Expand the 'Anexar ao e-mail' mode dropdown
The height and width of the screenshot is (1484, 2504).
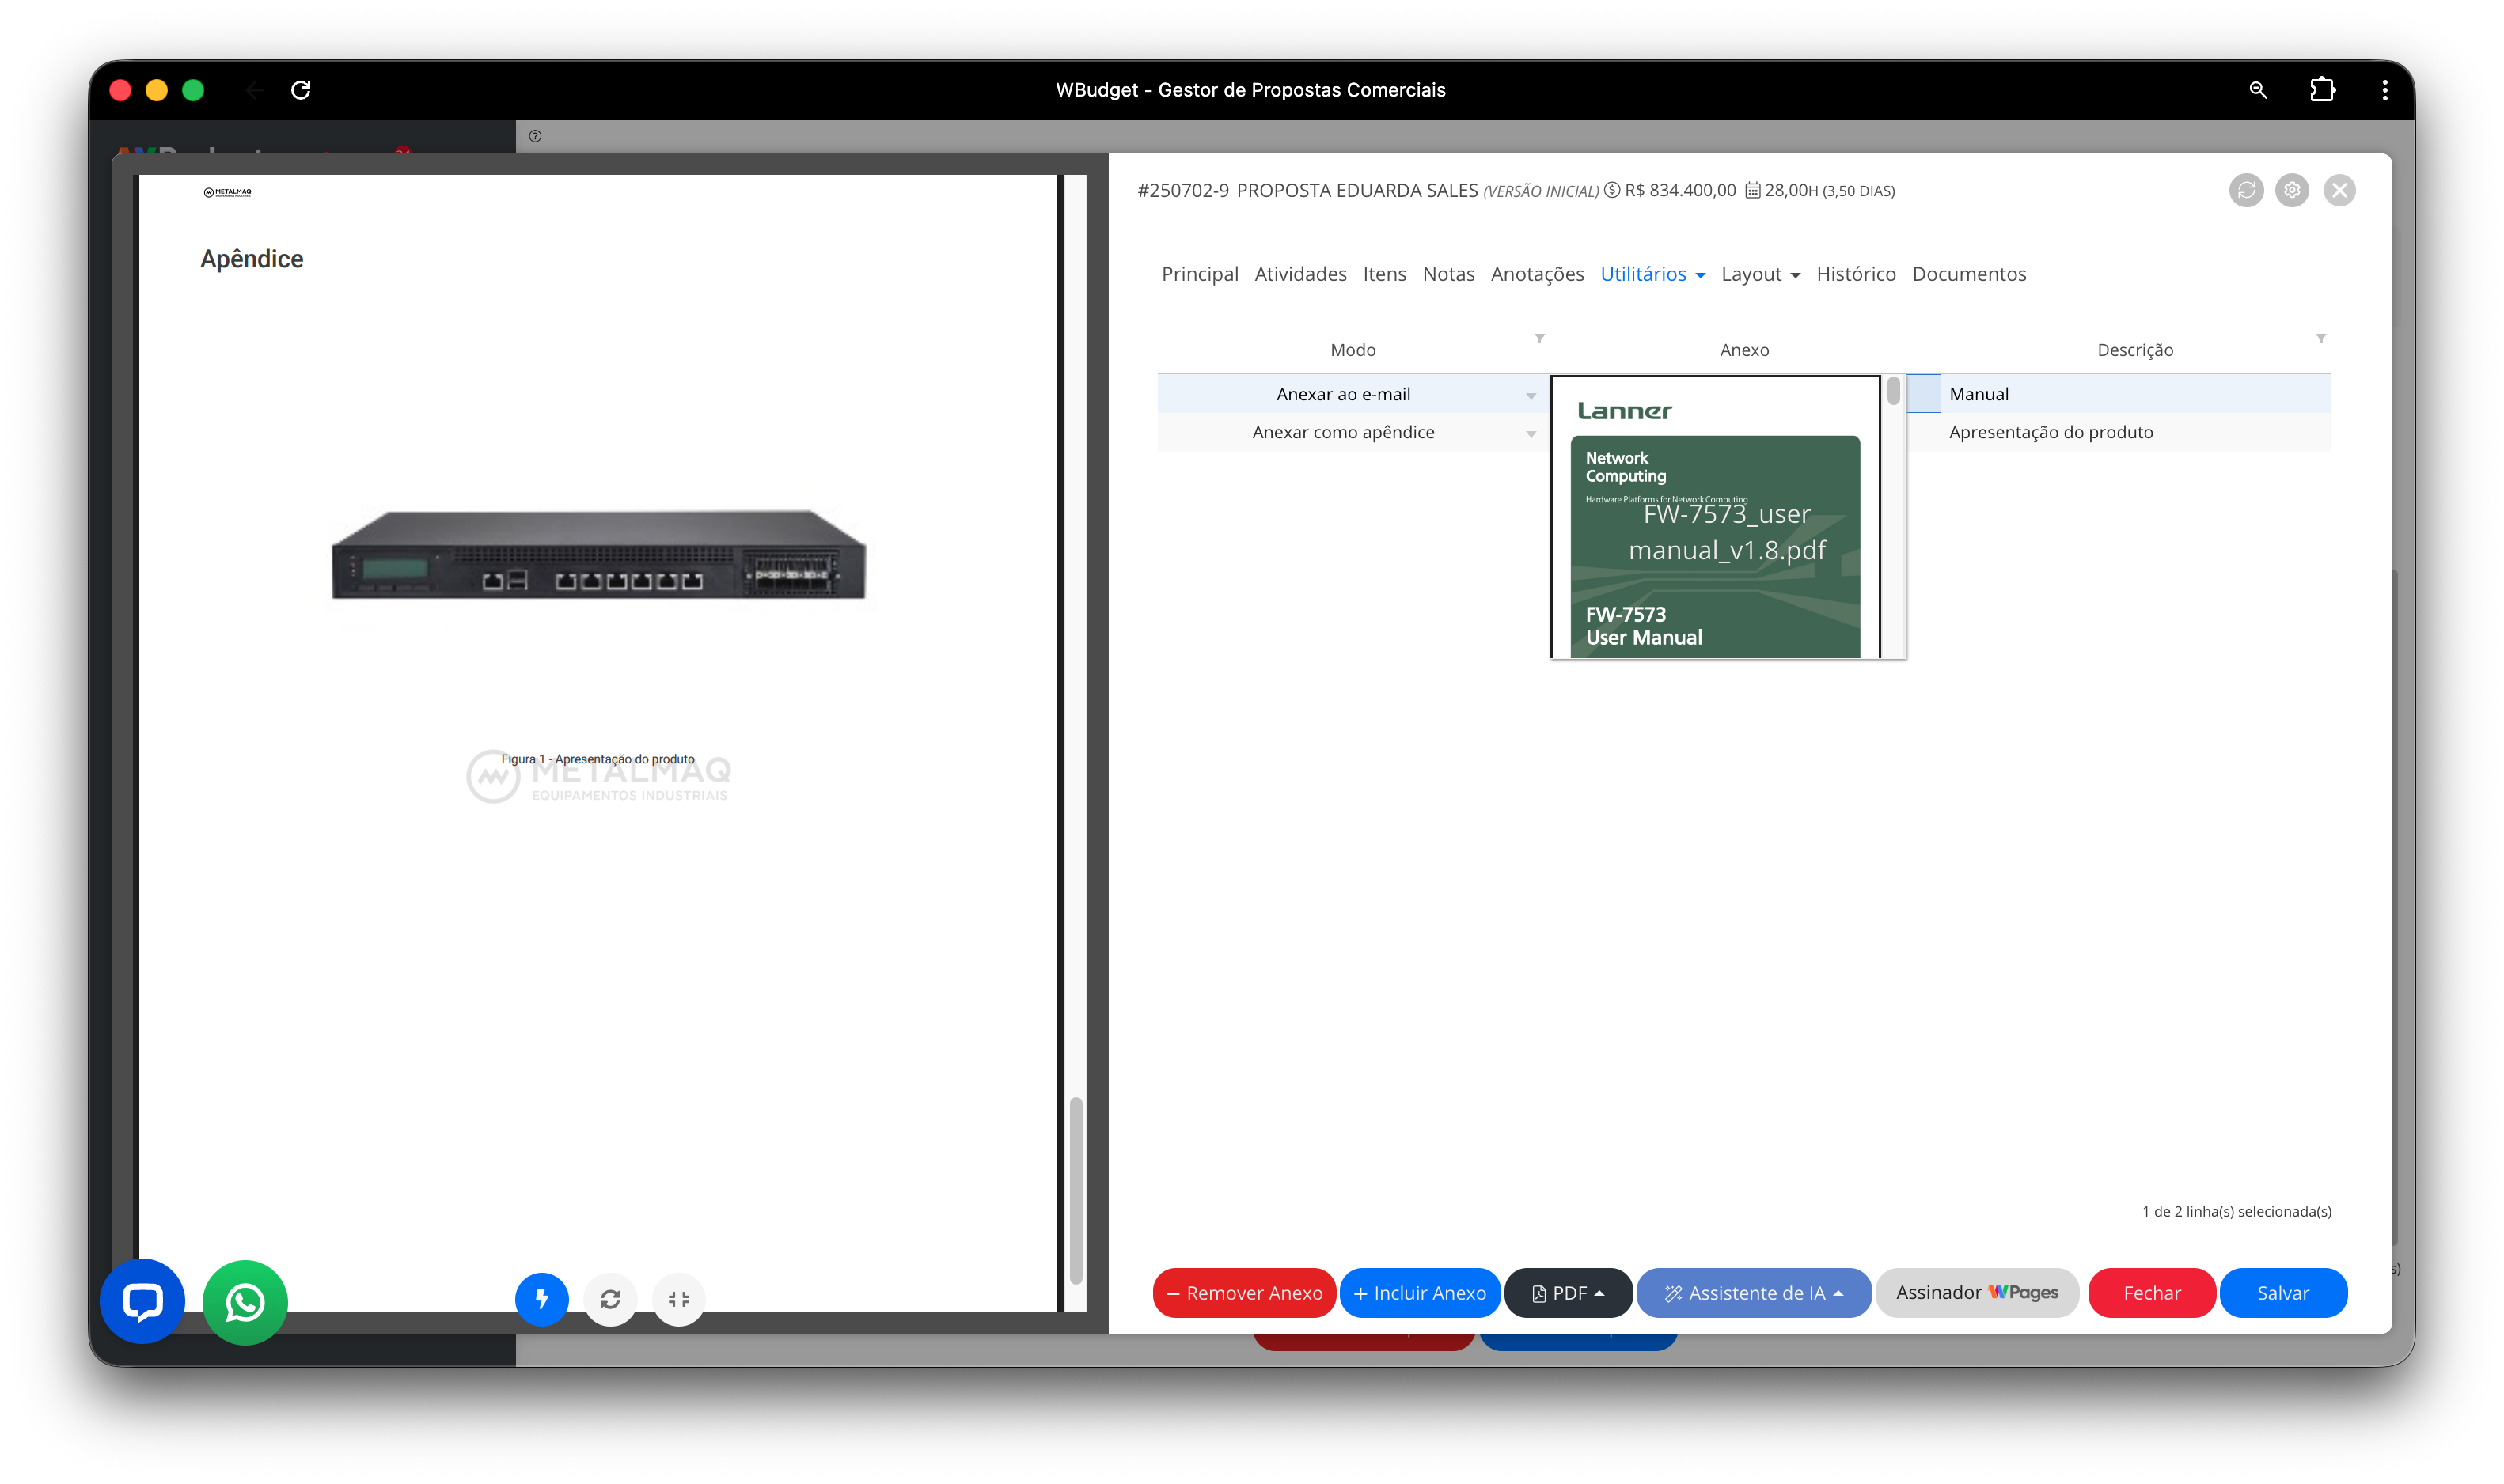tap(1531, 396)
